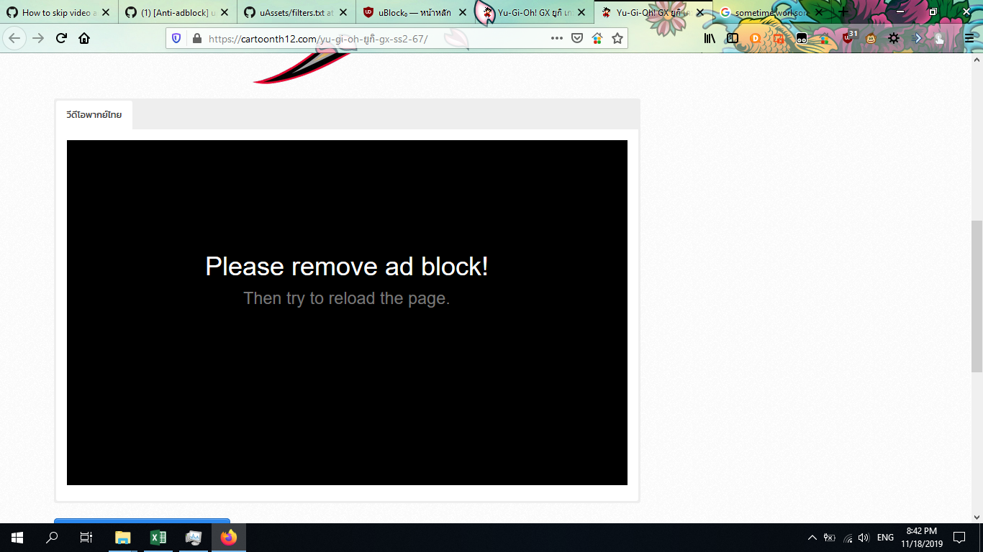Viewport: 983px width, 552px height.
Task: Open the uBlock Origin extension popup
Action: coord(848,39)
